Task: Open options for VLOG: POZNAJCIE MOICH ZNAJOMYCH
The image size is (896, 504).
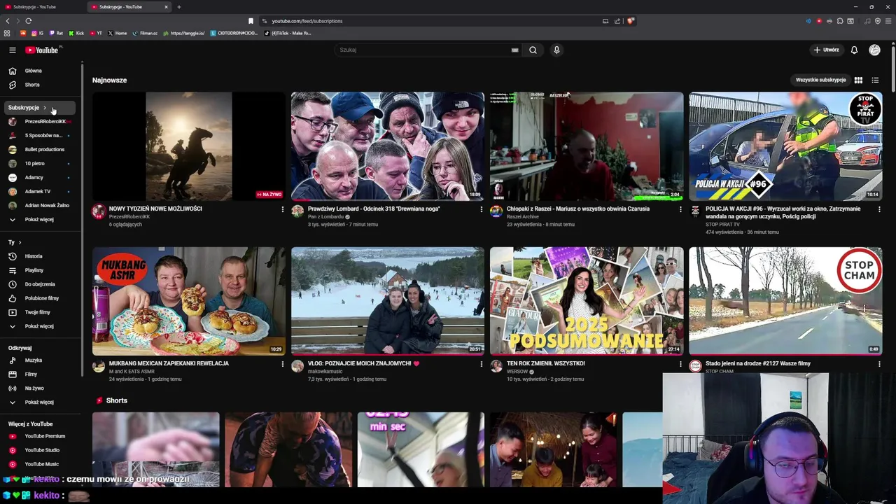Action: pos(481,364)
